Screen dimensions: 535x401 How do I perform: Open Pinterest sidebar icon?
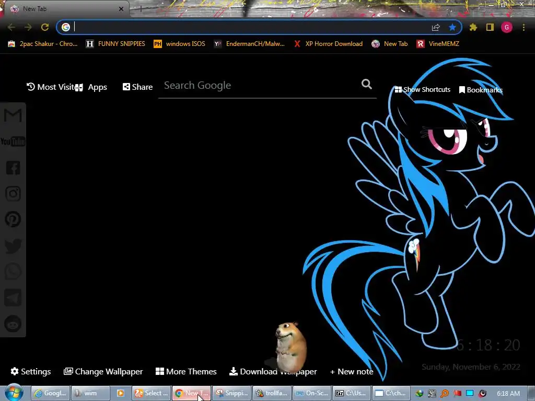click(x=13, y=220)
